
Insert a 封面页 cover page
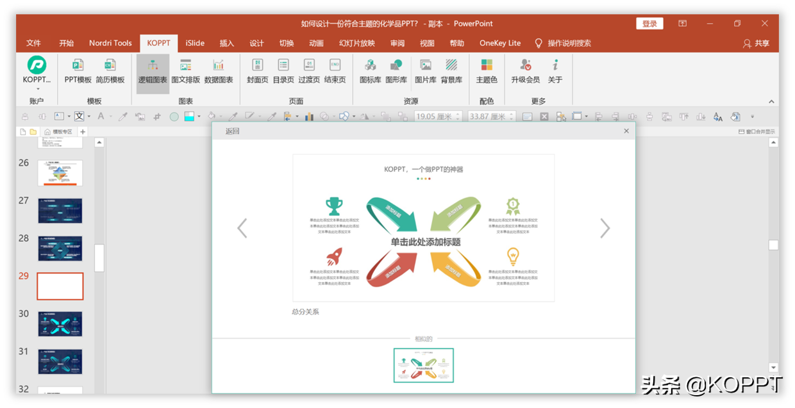click(x=258, y=71)
